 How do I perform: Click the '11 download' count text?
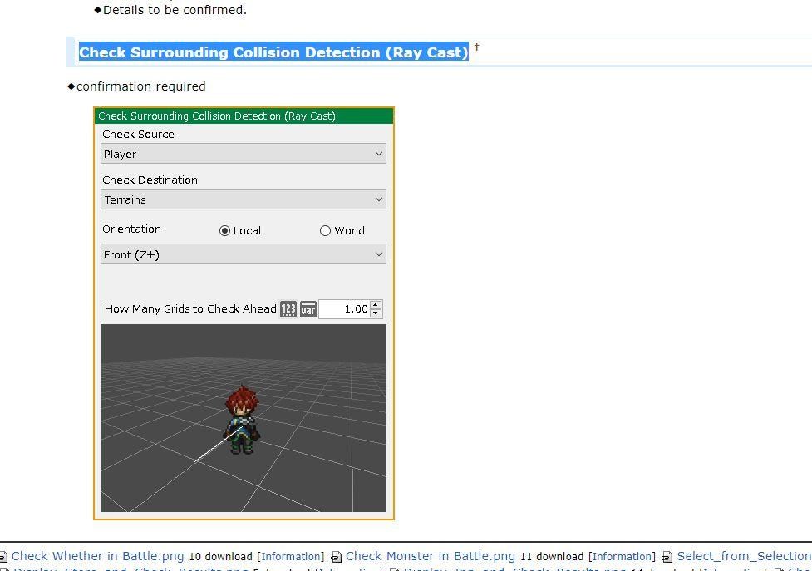click(x=552, y=557)
